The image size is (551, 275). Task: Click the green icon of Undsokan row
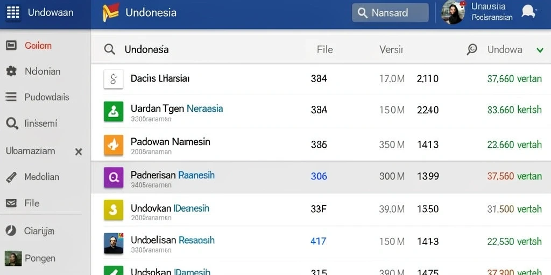click(114, 271)
